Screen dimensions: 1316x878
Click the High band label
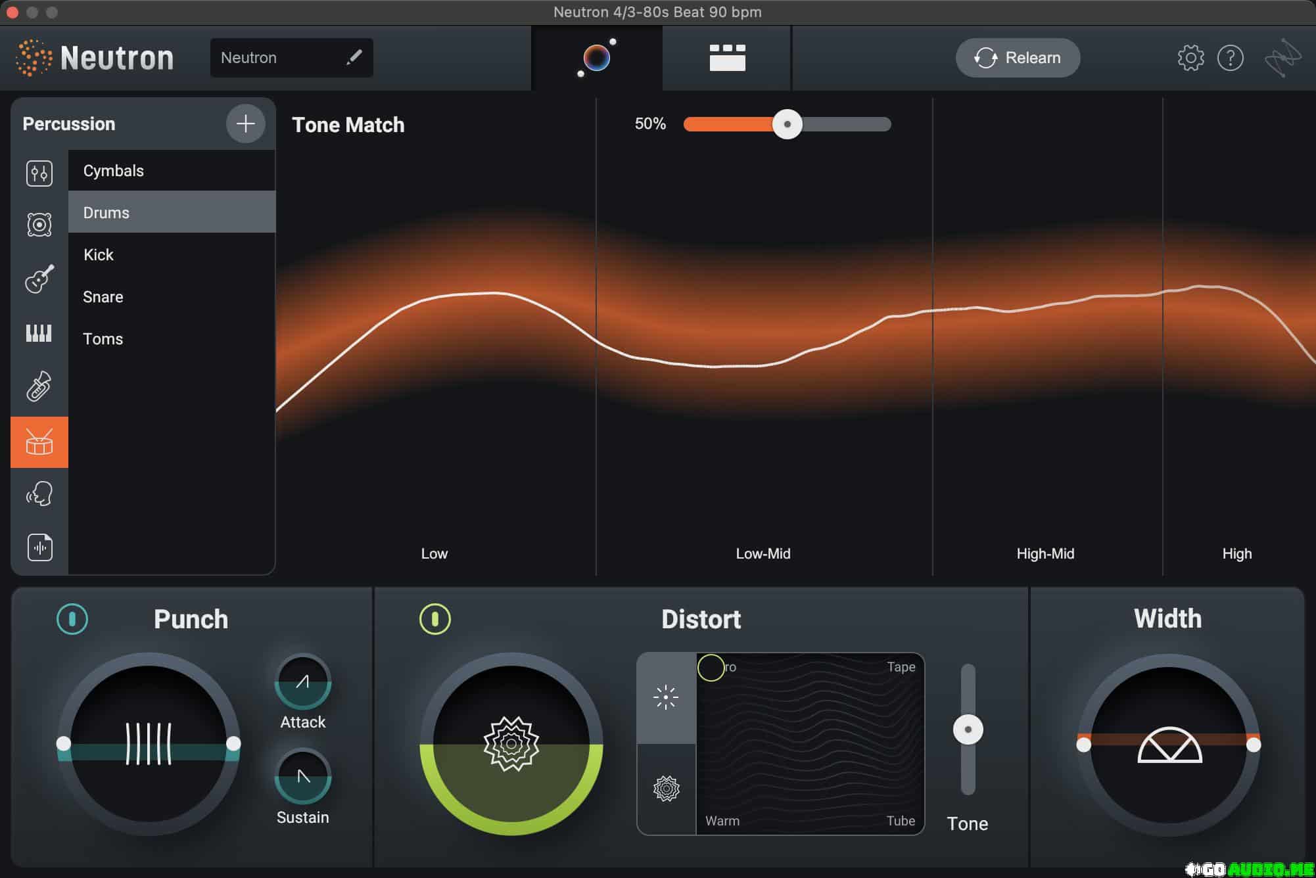pos(1236,554)
